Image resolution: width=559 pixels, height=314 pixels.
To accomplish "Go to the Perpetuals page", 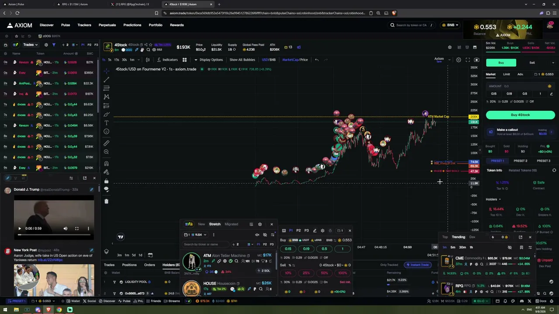I will pyautogui.click(x=107, y=25).
